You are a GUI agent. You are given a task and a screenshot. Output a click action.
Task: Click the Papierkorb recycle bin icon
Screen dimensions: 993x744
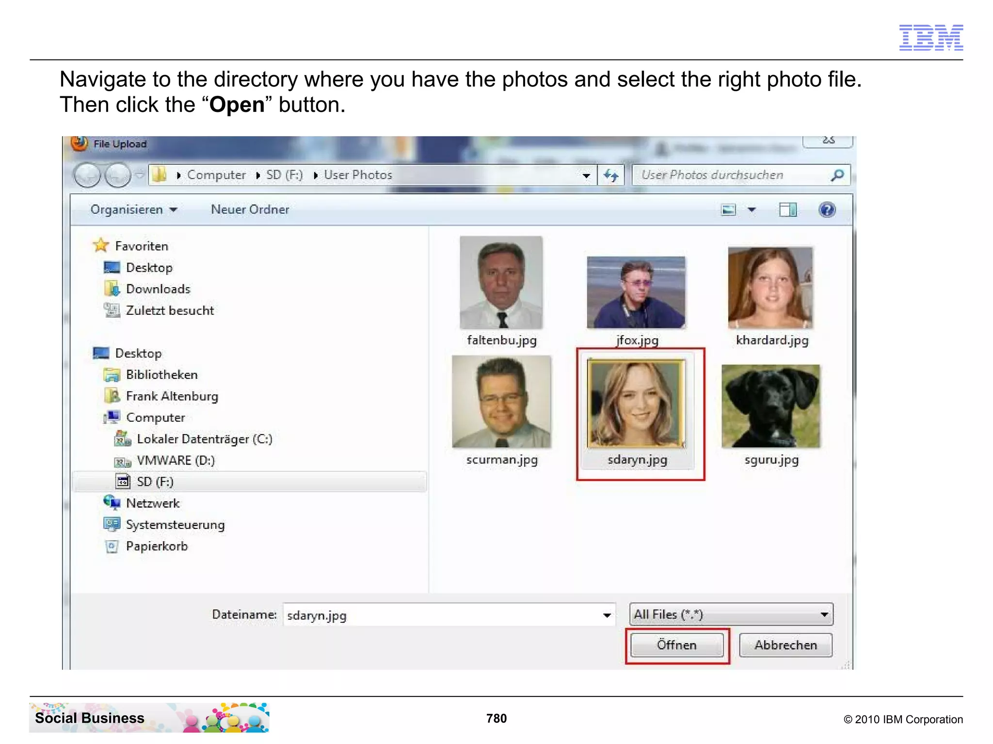tap(112, 546)
